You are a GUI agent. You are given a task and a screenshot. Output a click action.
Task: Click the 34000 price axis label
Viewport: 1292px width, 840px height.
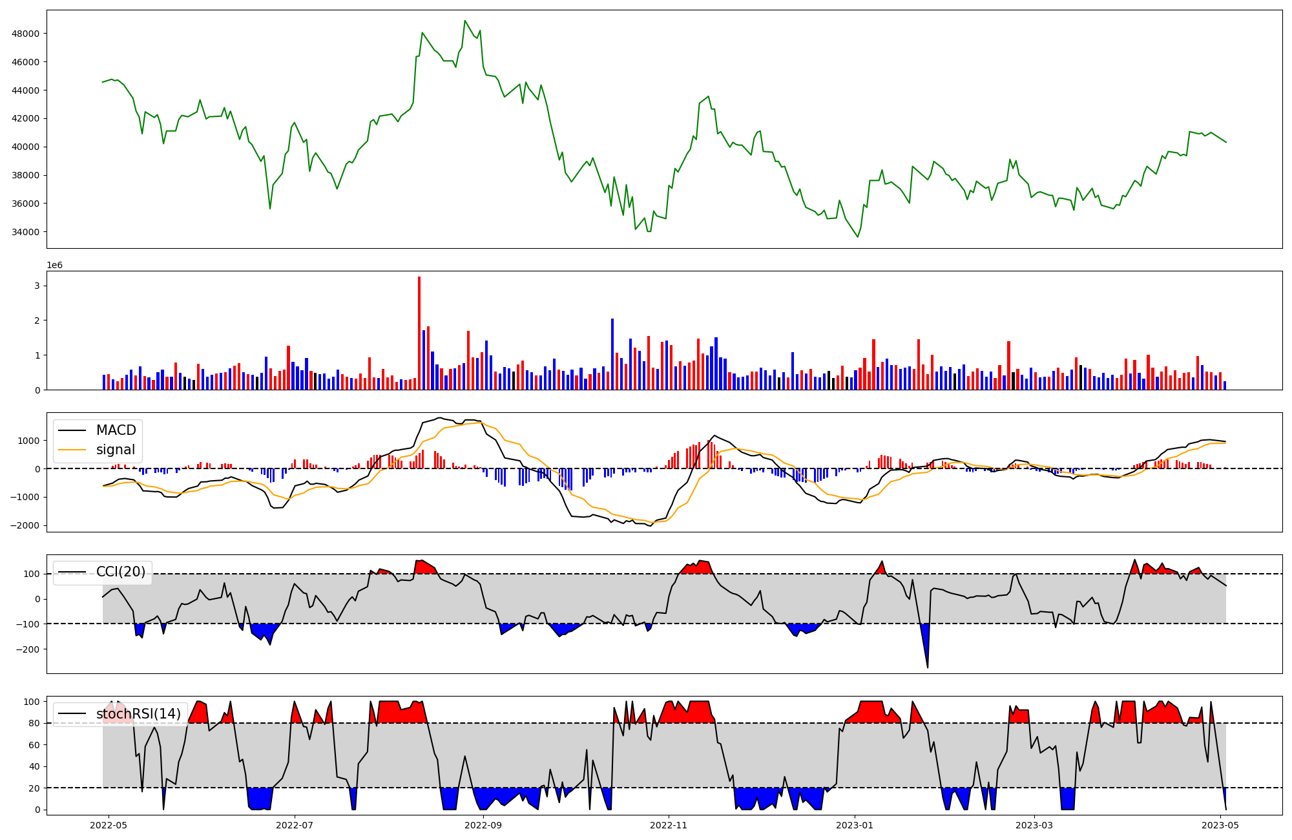(26, 232)
